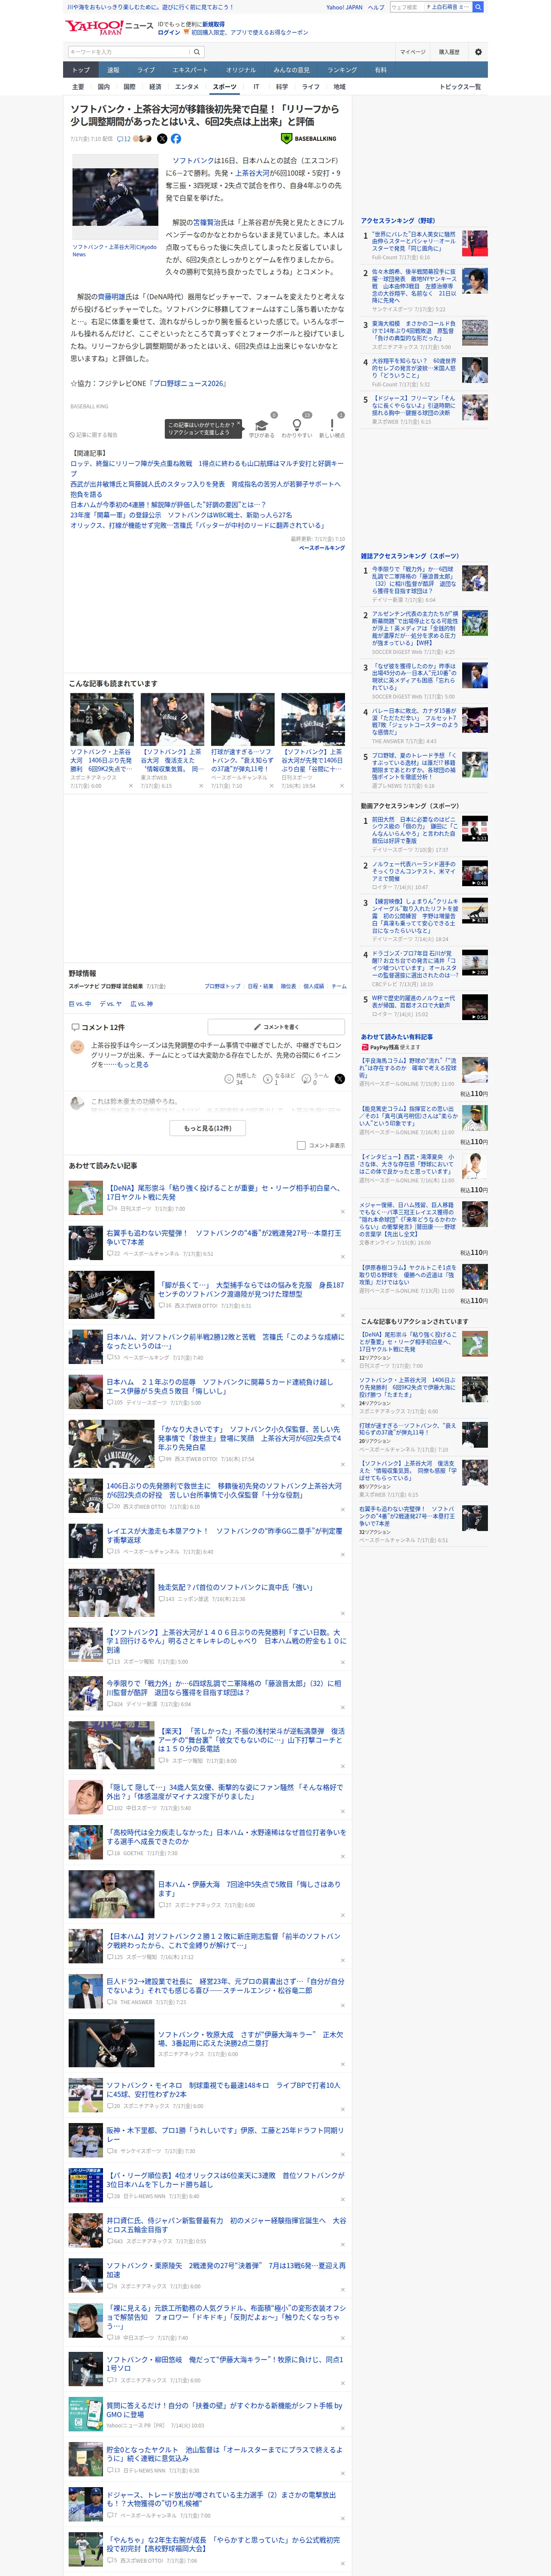Open the レイエスが大激走も本塁アウト article
This screenshot has height=2576, width=551.
tap(224, 1535)
